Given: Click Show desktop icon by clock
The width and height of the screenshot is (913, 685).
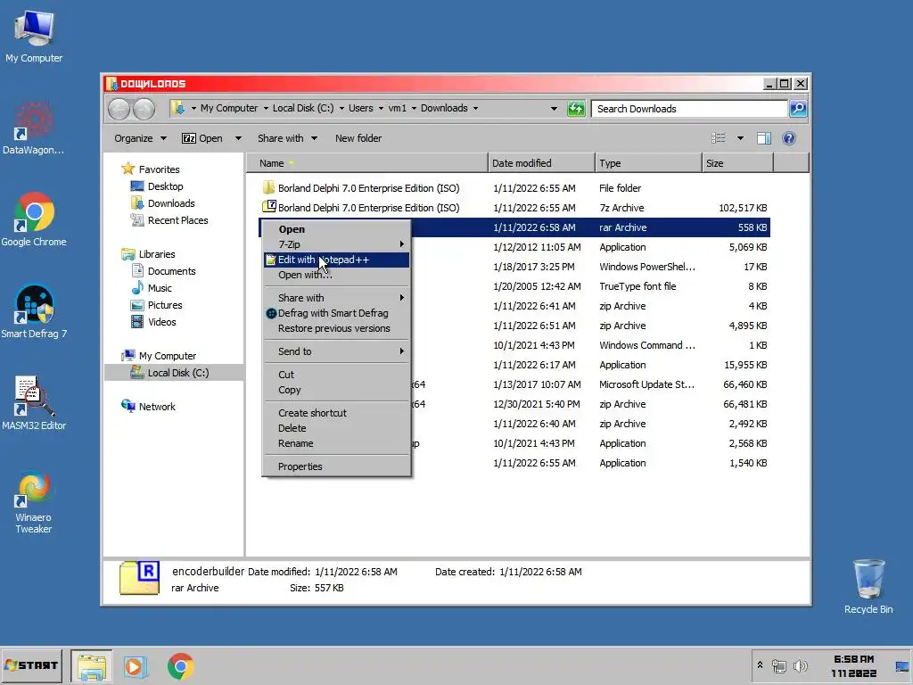Looking at the screenshot, I should click(902, 666).
